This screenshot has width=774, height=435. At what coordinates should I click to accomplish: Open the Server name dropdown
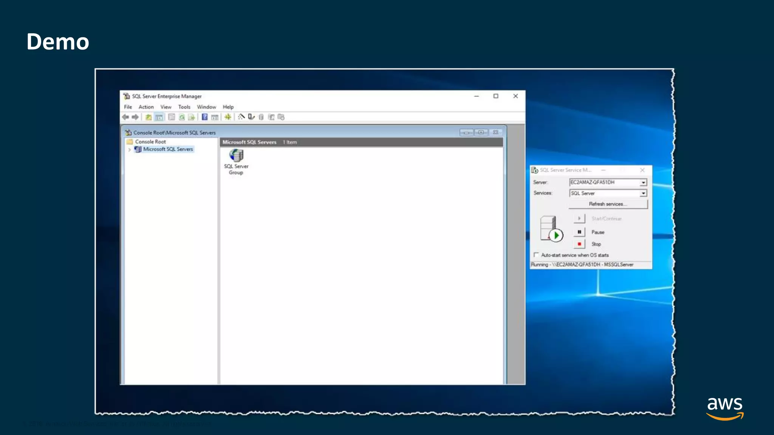tap(643, 183)
